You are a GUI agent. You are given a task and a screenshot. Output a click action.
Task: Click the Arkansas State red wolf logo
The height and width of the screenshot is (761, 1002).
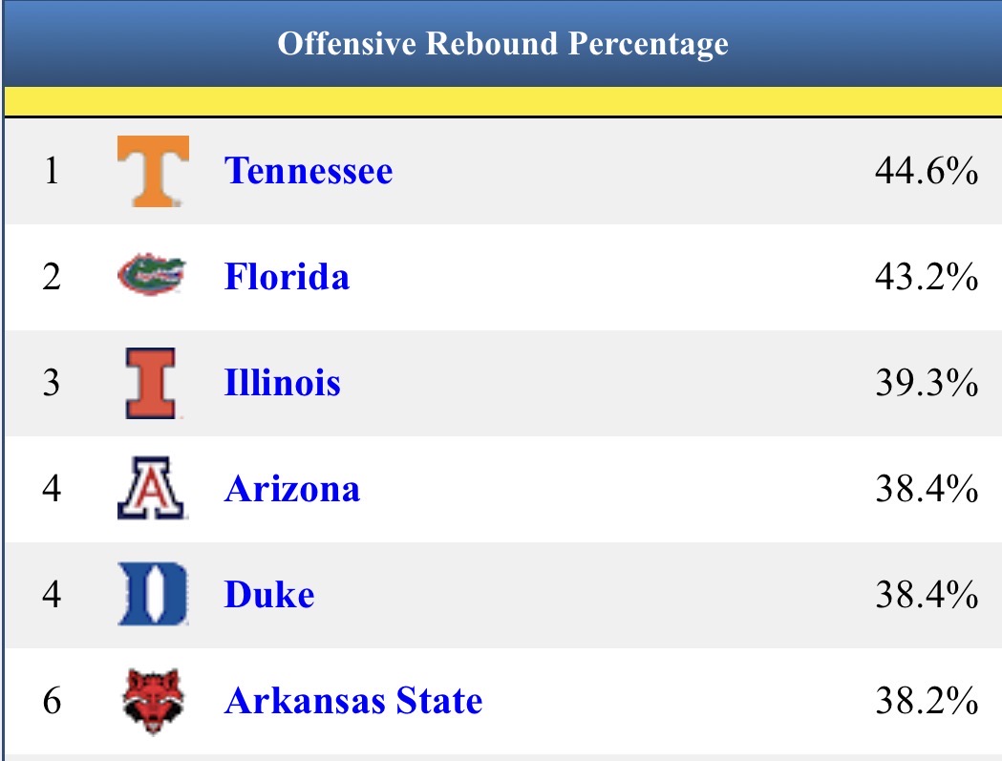click(153, 702)
